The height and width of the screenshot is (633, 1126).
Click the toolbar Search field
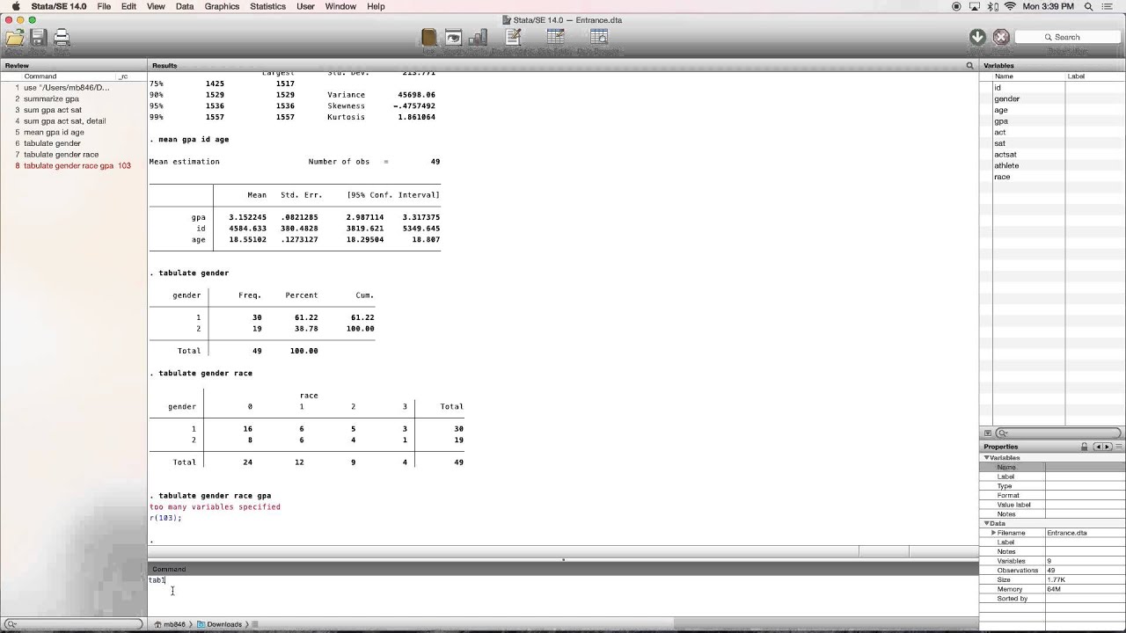(x=1067, y=37)
